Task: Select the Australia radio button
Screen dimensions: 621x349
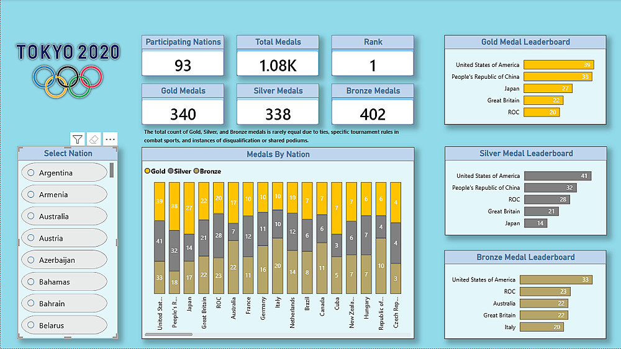Action: click(31, 216)
